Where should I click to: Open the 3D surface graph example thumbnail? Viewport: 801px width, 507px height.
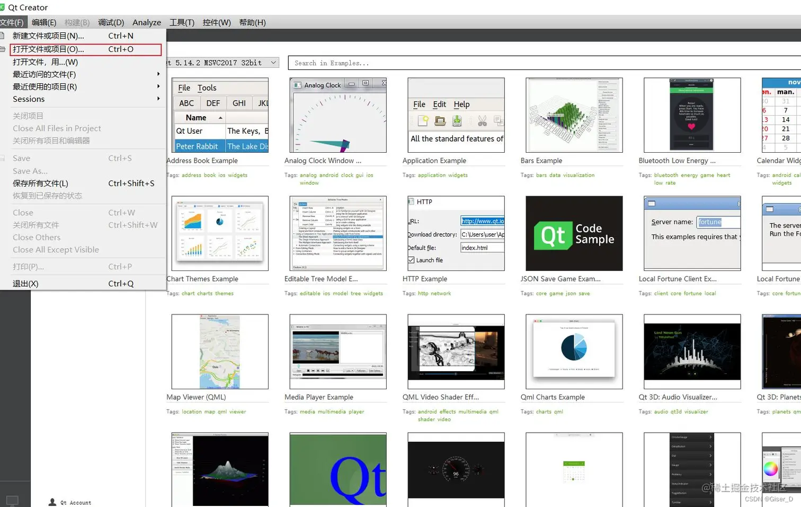coord(220,469)
